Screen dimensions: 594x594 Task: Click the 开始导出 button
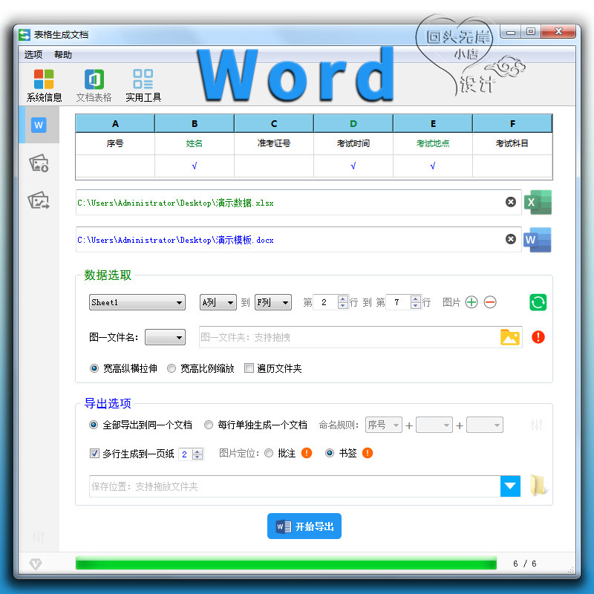pyautogui.click(x=304, y=526)
